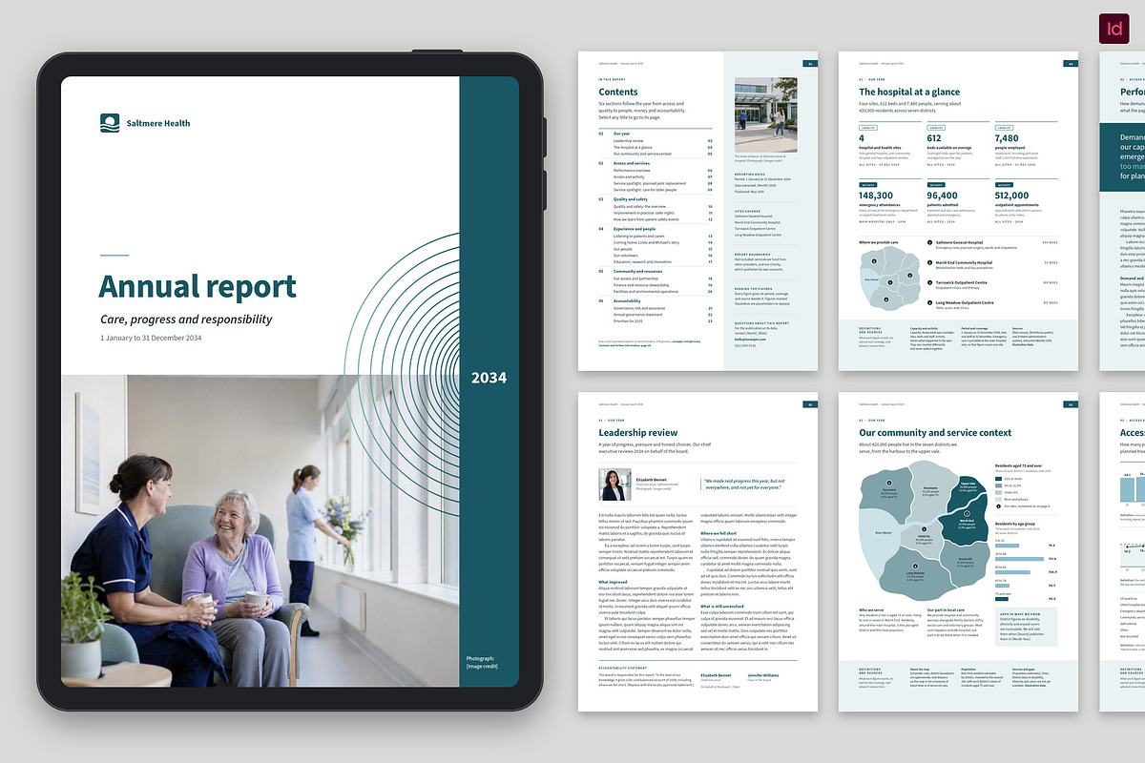This screenshot has height=763, width=1145.
Task: Click the '12% or more' legend swatch
Action: 998,479
